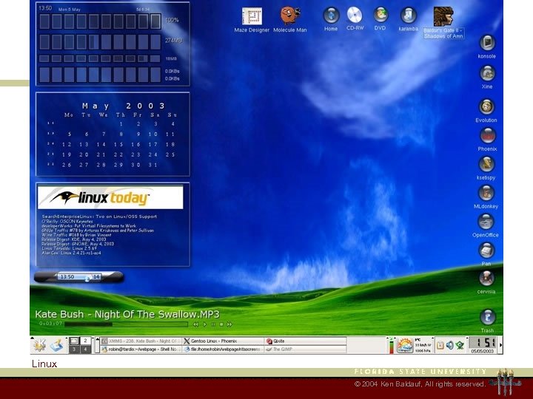Activate the XMMS Kate Bush taskbar entry
Viewport: 533px width, 399px height.
click(141, 341)
